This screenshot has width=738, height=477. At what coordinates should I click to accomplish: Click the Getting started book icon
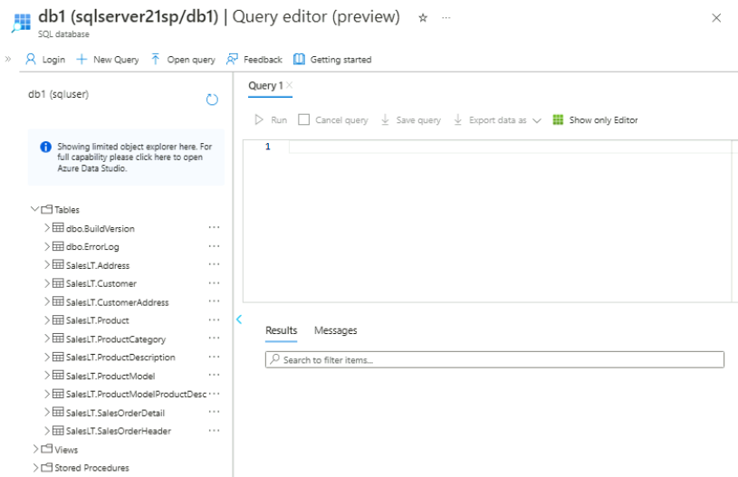299,60
